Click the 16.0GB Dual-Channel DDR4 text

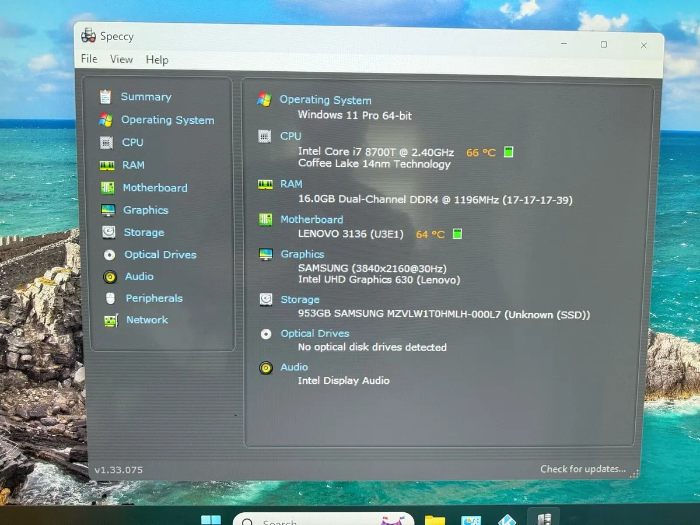(435, 199)
